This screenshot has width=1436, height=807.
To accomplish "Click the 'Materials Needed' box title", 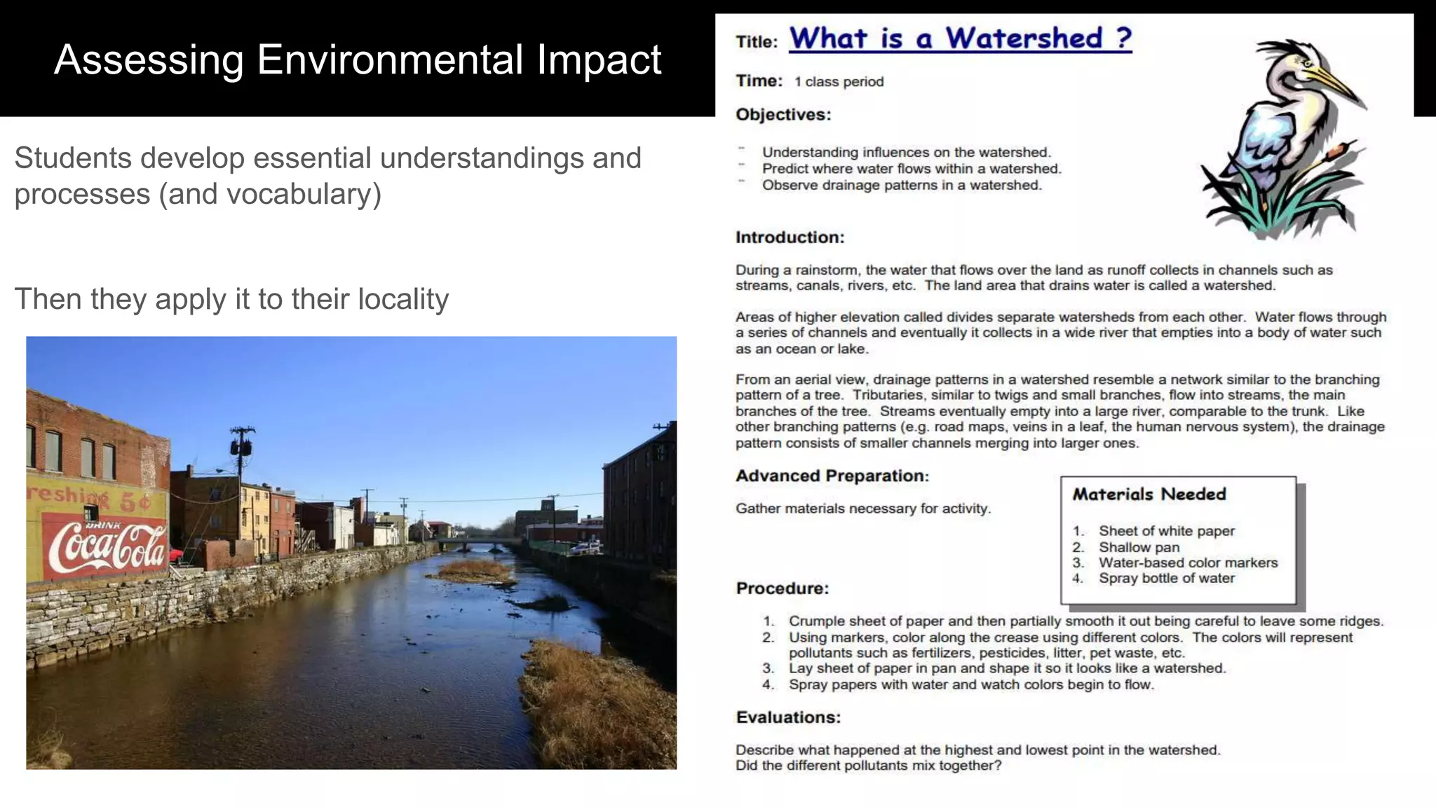I will pos(1149,495).
